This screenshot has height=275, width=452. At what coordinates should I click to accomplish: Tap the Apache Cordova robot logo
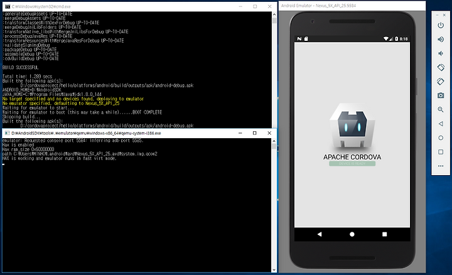click(352, 127)
